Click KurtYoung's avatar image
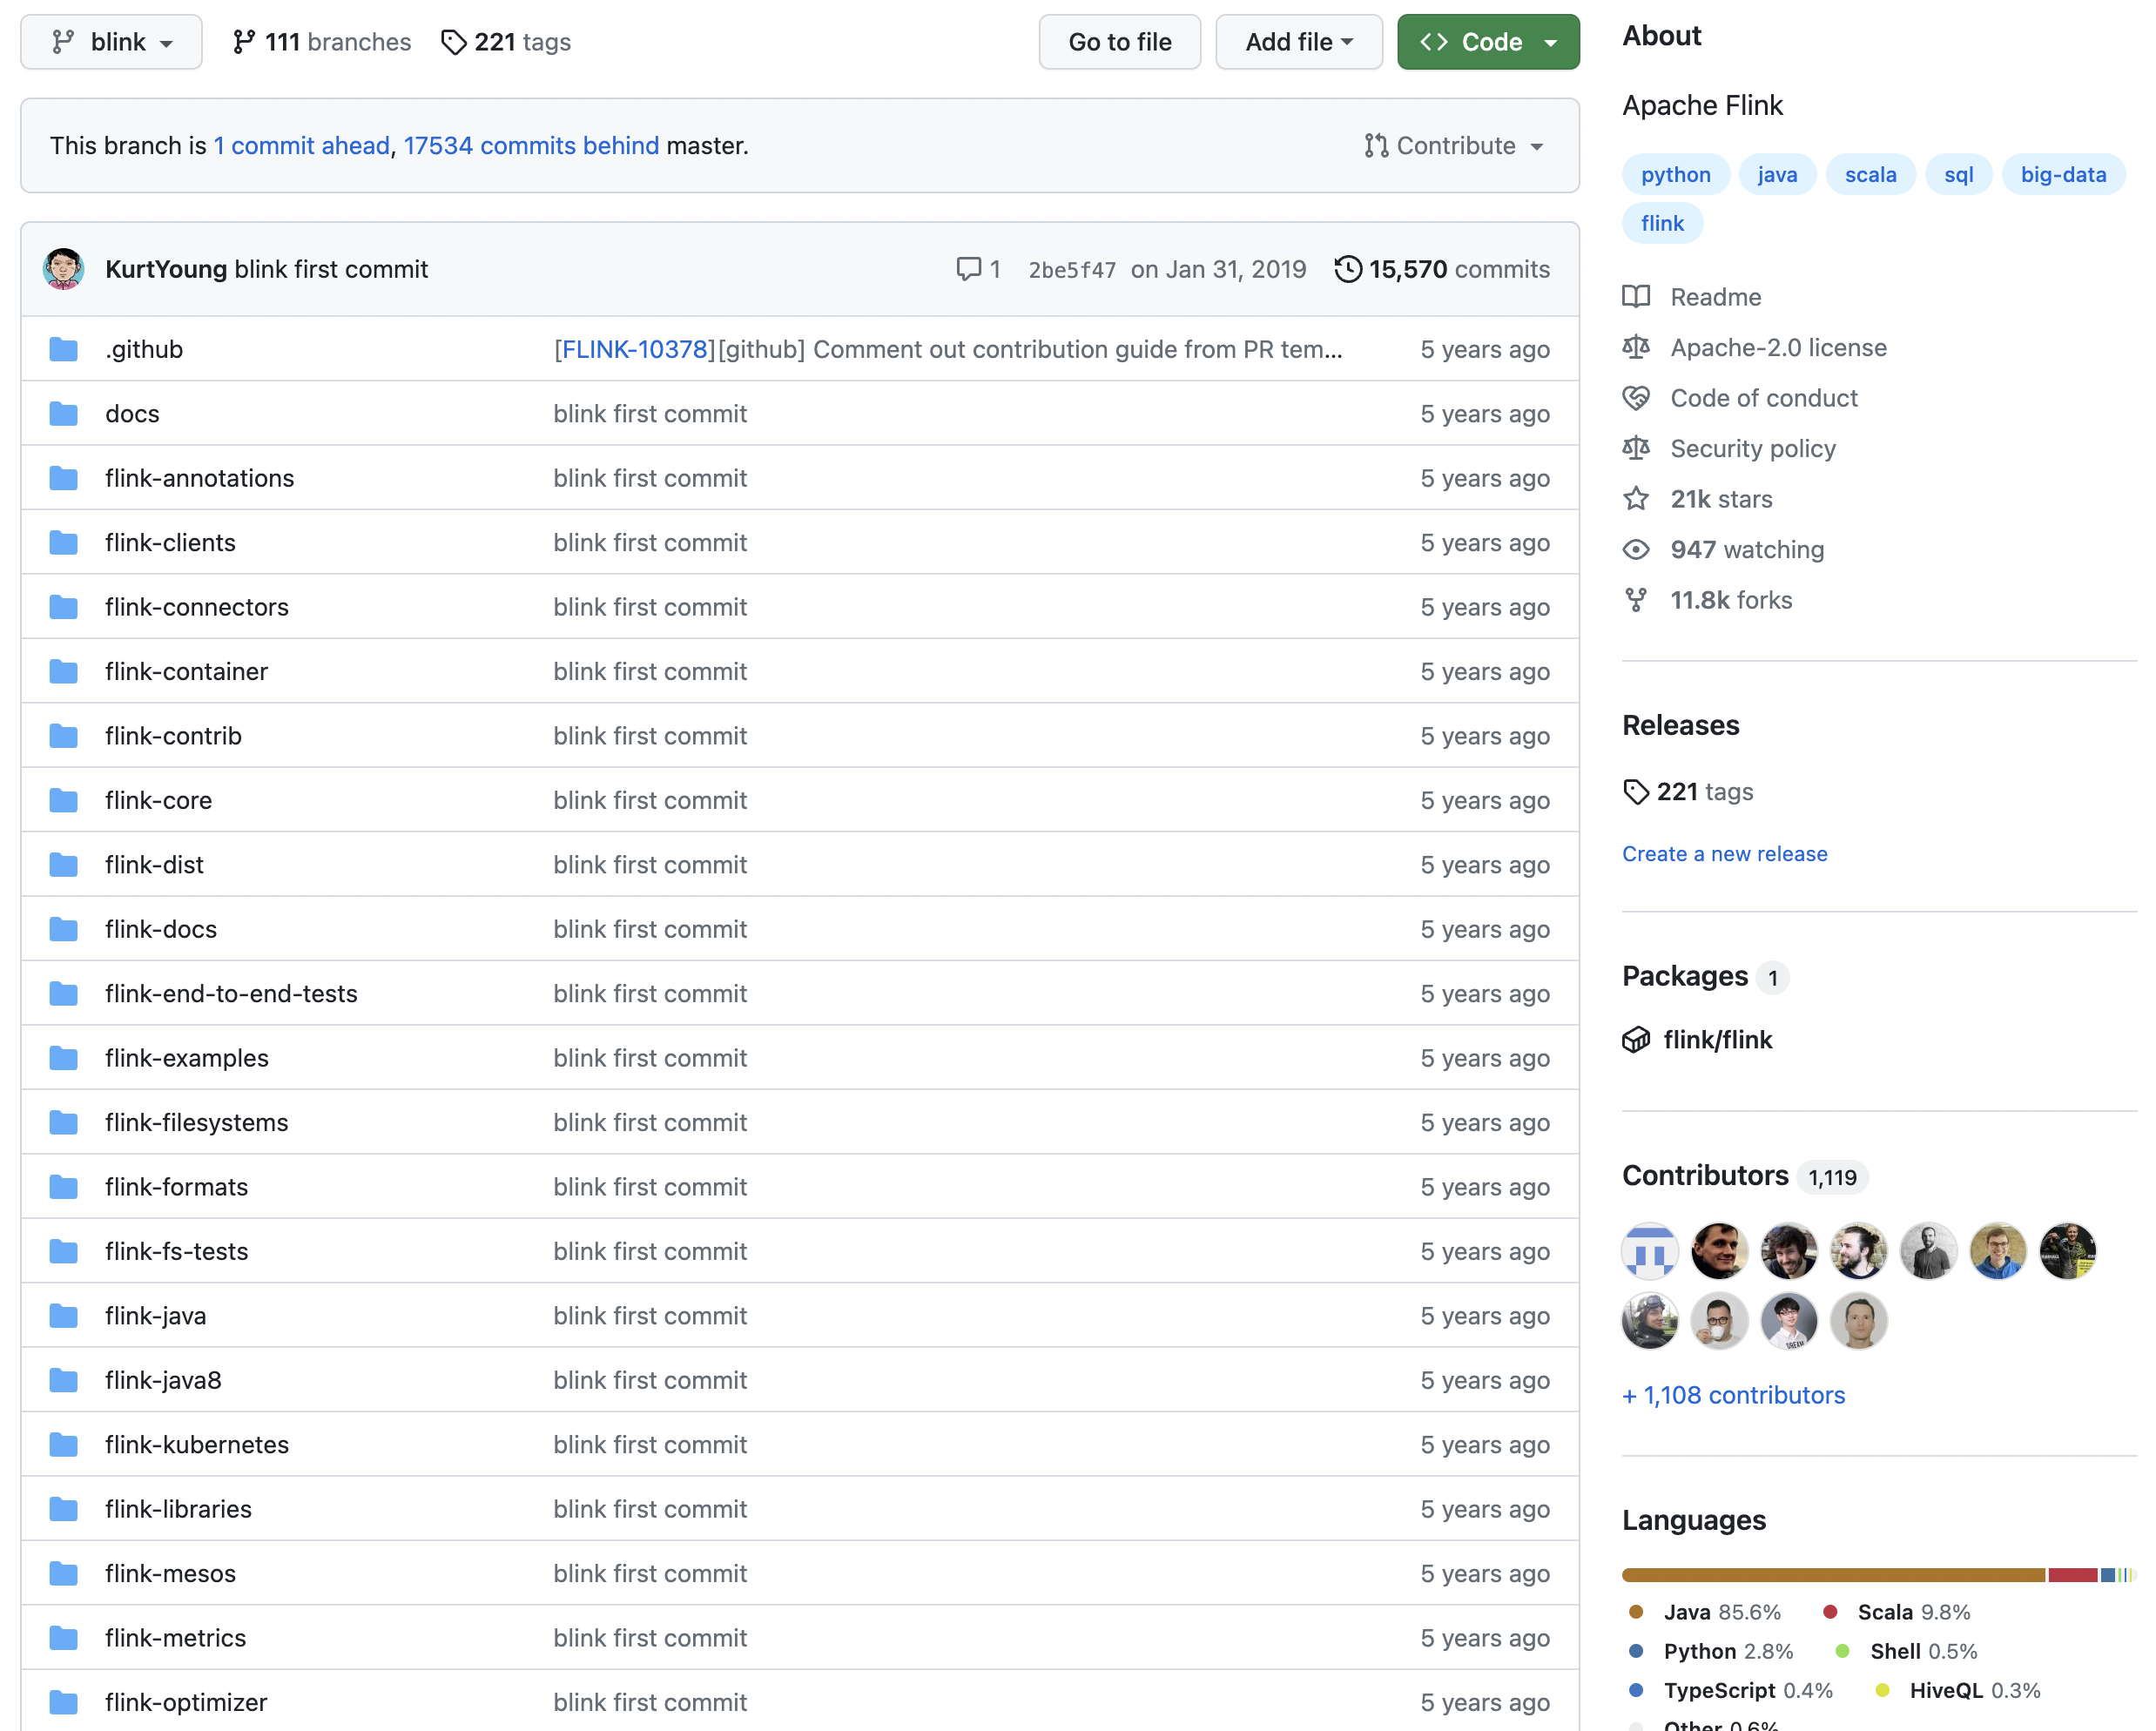This screenshot has height=1731, width=2156. (63, 269)
